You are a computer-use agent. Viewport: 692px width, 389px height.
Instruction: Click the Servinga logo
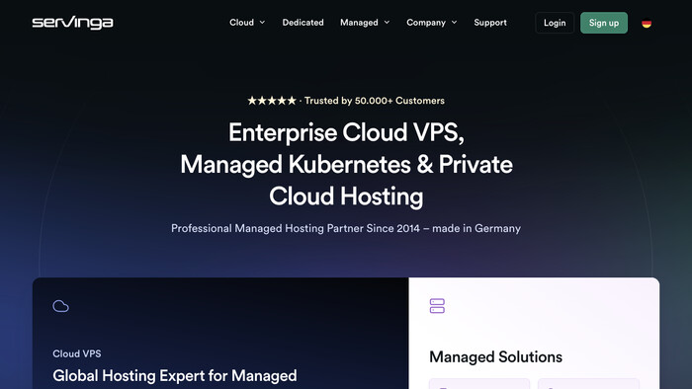coord(72,23)
